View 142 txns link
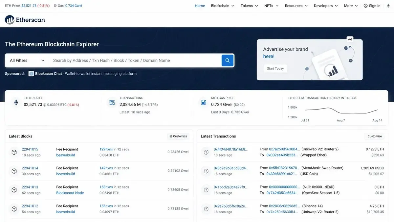Image resolution: width=394 pixels, height=222 pixels. [106, 168]
